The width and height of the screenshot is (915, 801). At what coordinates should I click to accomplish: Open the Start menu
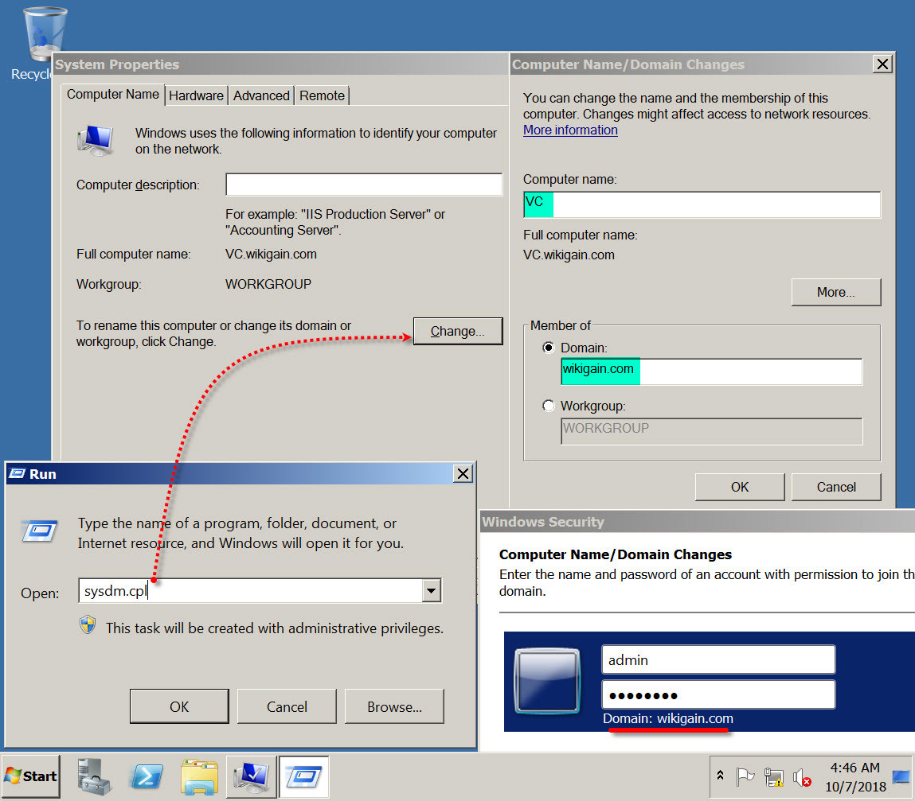[x=31, y=776]
